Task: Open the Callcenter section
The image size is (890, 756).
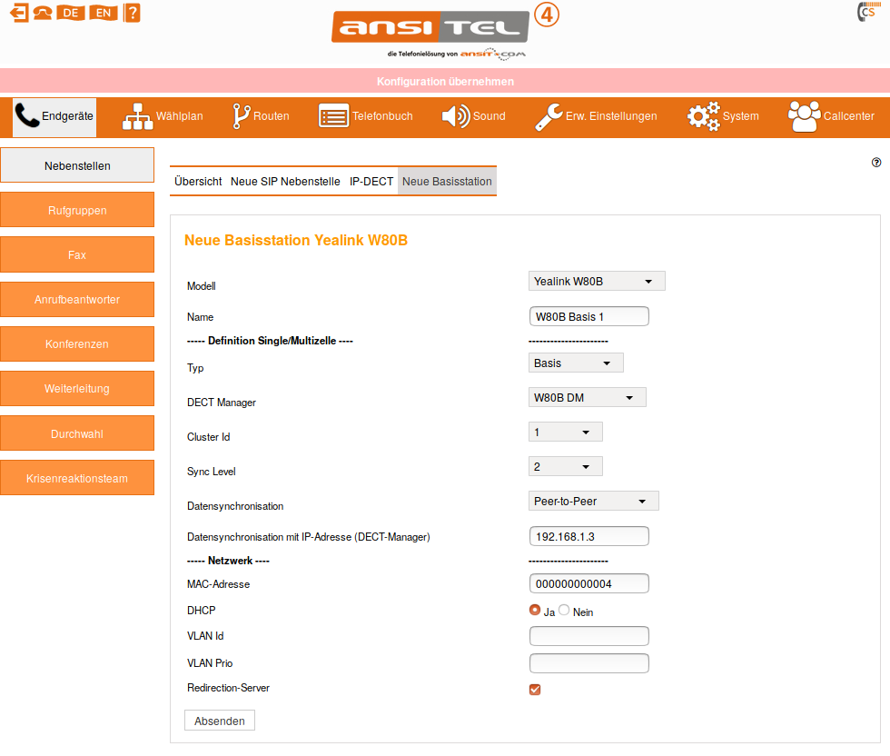Action: (x=831, y=116)
